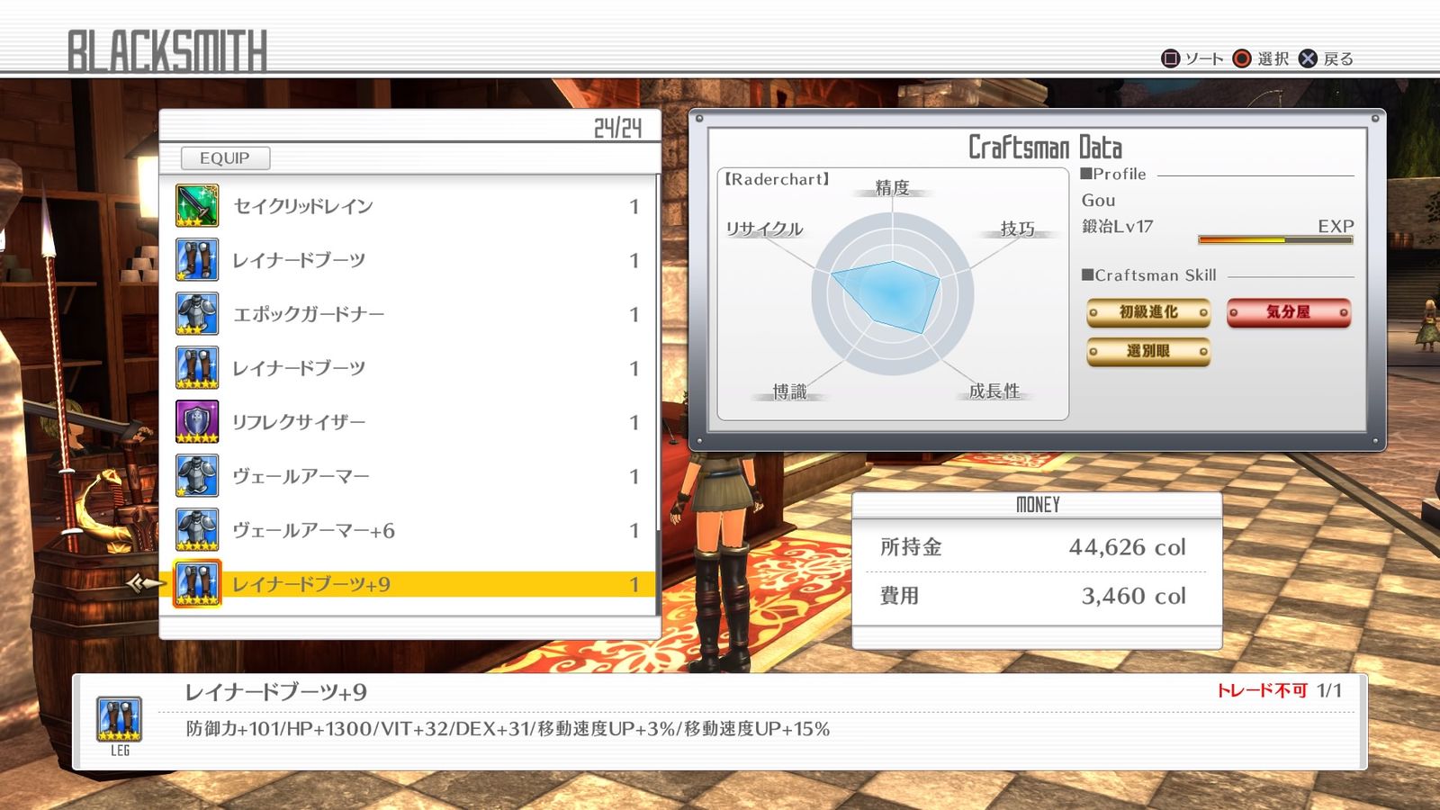Select the ヴェールアーマー+6 item name

pos(314,530)
